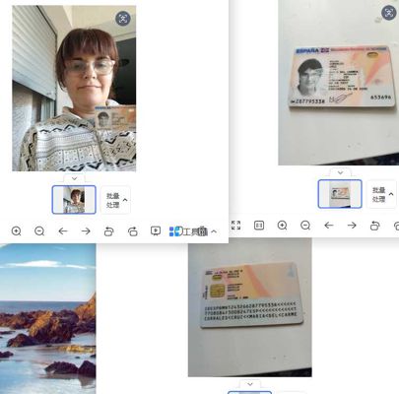Go to next image in left viewer
This screenshot has width=399, height=394.
pyautogui.click(x=86, y=231)
